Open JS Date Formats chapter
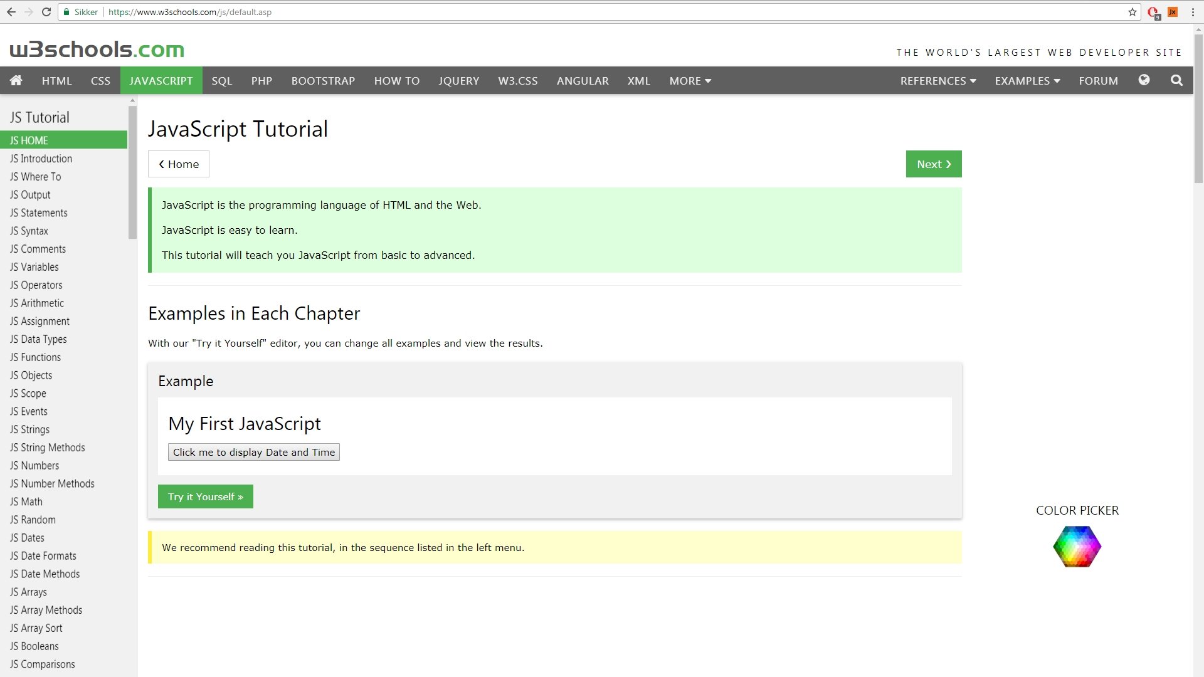 (x=63, y=556)
